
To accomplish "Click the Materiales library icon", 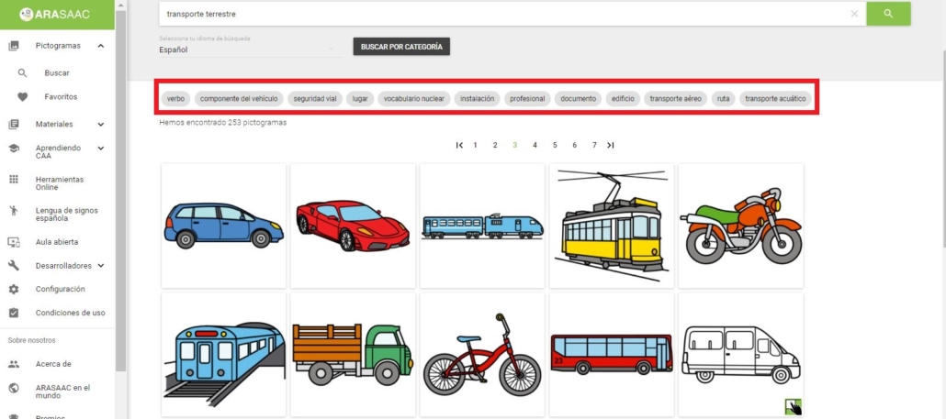I will coord(14,124).
